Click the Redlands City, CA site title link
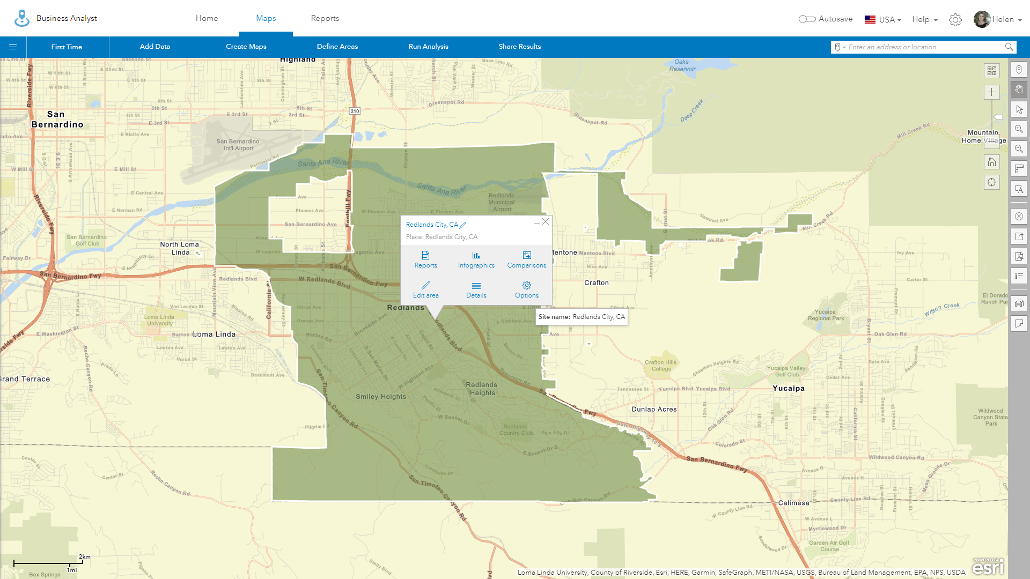The width and height of the screenshot is (1030, 579). pyautogui.click(x=432, y=225)
